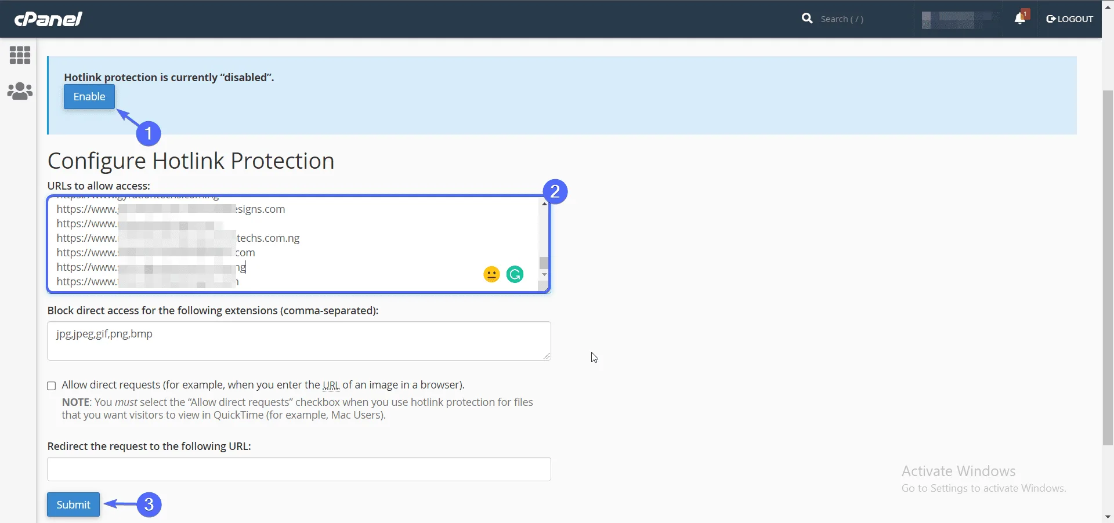Click the URL line ending signs.com
The height and width of the screenshot is (523, 1114).
171,209
